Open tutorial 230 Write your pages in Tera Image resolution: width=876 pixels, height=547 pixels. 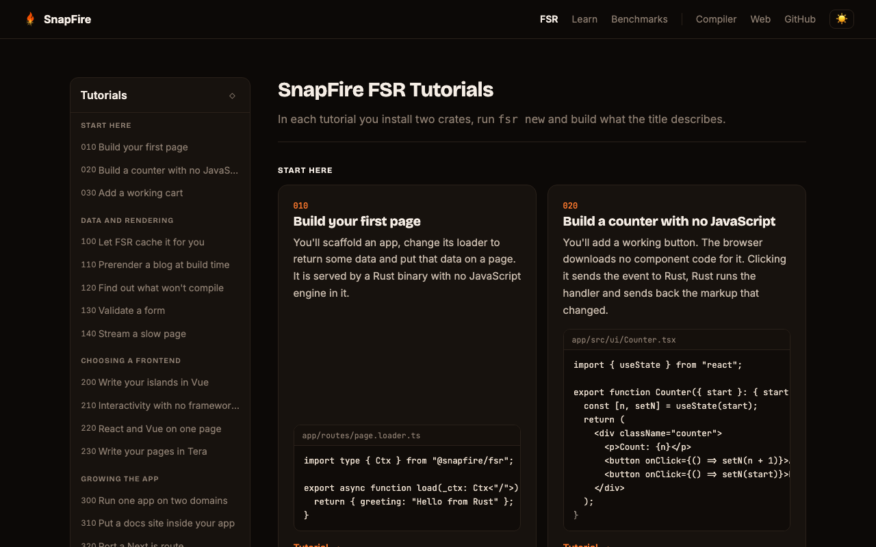coord(160,451)
